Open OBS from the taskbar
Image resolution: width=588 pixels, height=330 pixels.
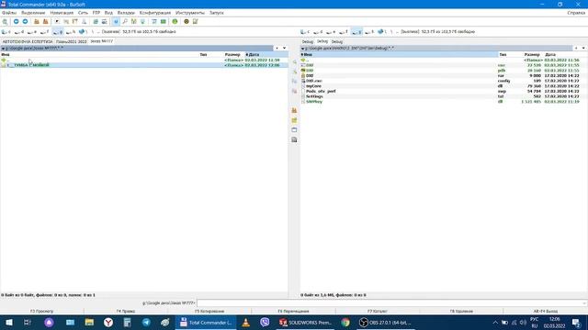click(385, 323)
